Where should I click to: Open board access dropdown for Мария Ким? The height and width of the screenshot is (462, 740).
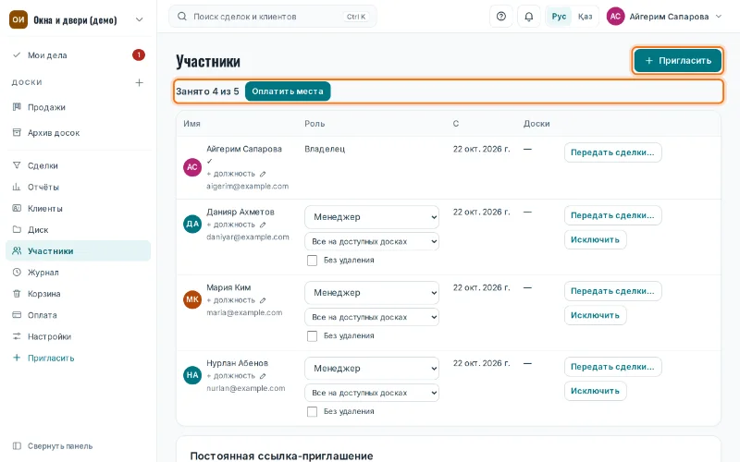click(372, 317)
